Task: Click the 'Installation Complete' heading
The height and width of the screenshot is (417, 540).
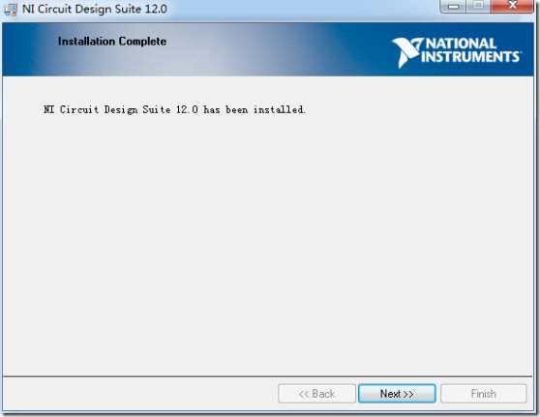Action: [x=112, y=42]
